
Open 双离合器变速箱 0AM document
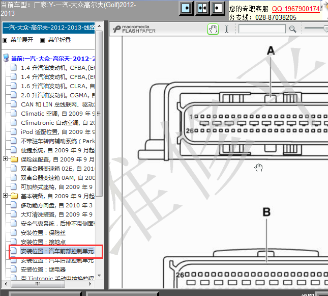[58, 178]
